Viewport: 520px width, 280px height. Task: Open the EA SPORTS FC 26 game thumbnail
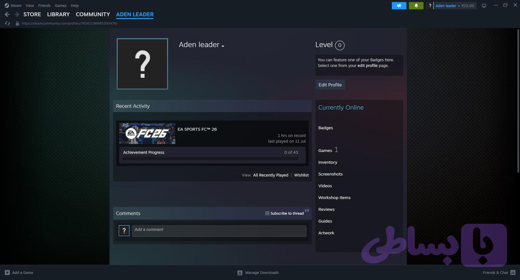(x=147, y=133)
